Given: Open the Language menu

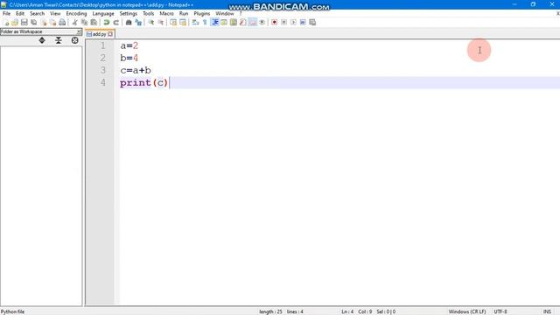Looking at the screenshot, I should pyautogui.click(x=103, y=14).
